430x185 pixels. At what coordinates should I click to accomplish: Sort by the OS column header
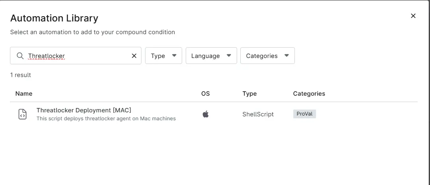pos(205,94)
